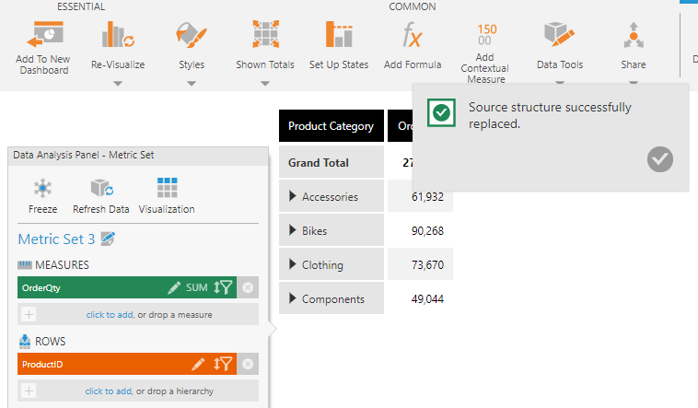Dismiss the success notification checkmark
This screenshot has width=698, height=408.
pyautogui.click(x=660, y=159)
